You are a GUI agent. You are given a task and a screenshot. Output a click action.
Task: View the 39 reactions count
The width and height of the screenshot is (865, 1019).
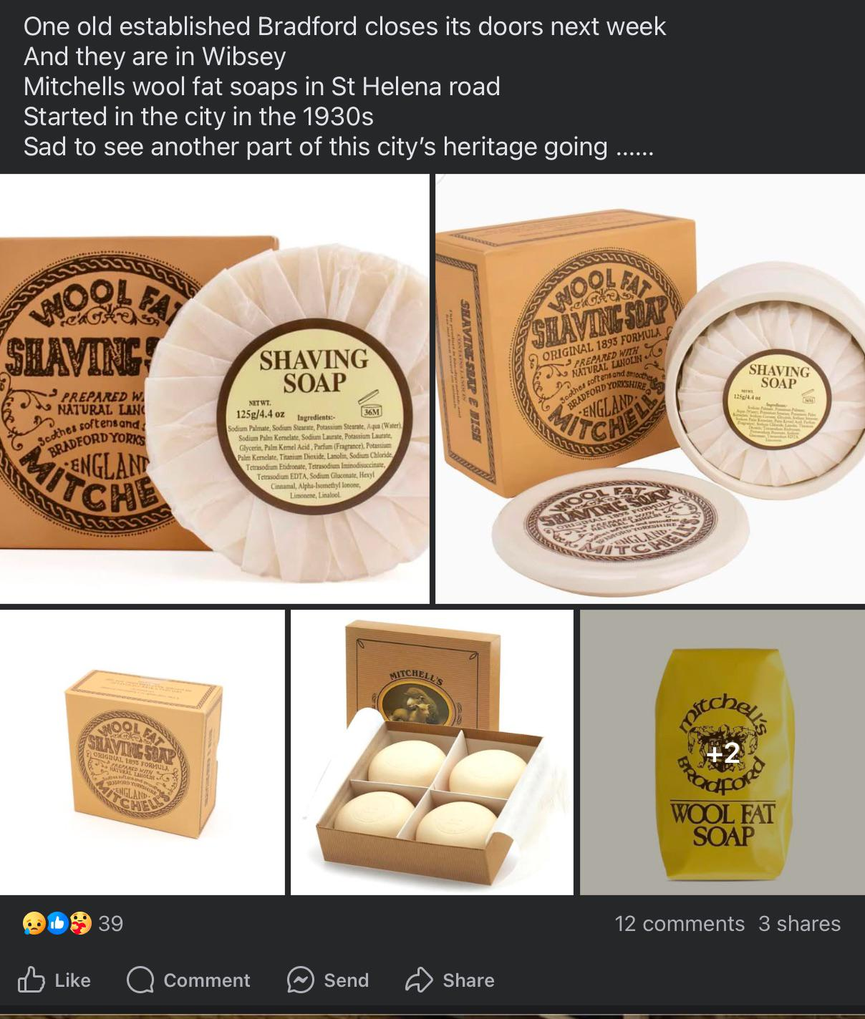click(x=110, y=924)
